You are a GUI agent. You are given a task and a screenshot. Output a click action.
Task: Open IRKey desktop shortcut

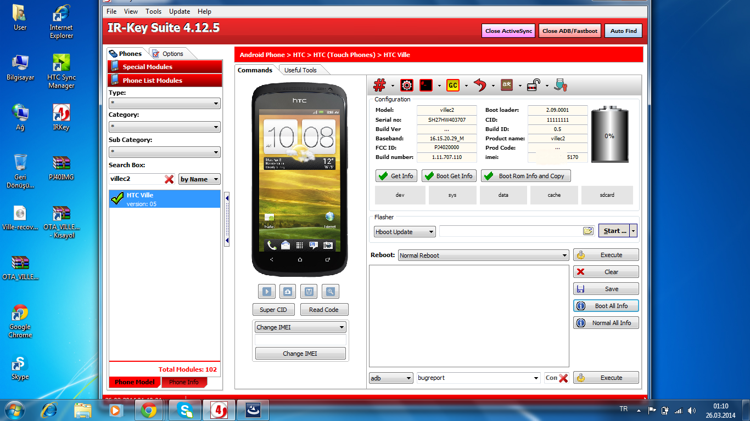click(61, 117)
